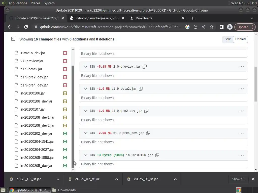This screenshot has width=258, height=193.
Task: Switch to the Downloads tab
Action: 157,18
